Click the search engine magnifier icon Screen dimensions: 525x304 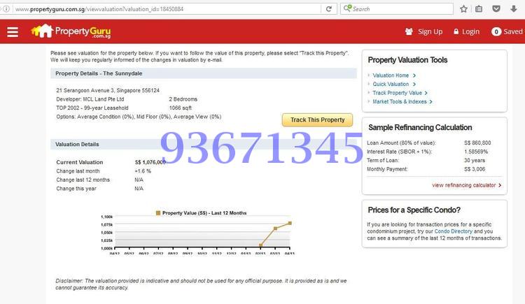[x=347, y=8]
